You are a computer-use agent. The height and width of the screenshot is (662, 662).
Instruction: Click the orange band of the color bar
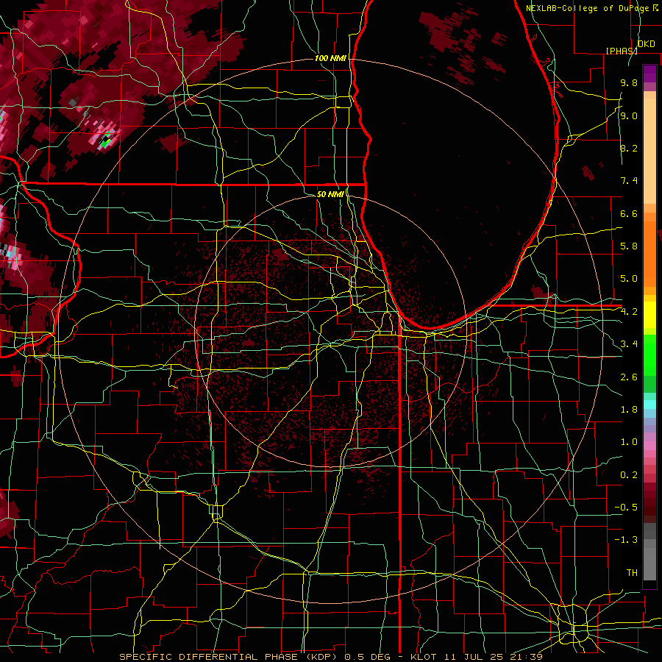(649, 255)
